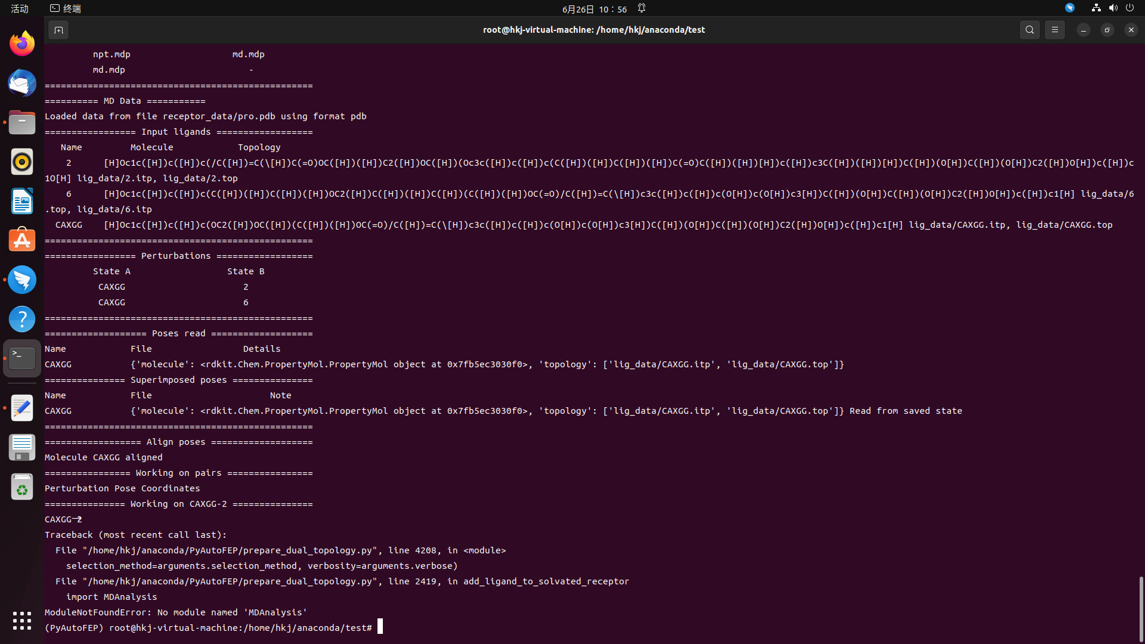
Task: Open Telegram messenger
Action: [x=21, y=279]
